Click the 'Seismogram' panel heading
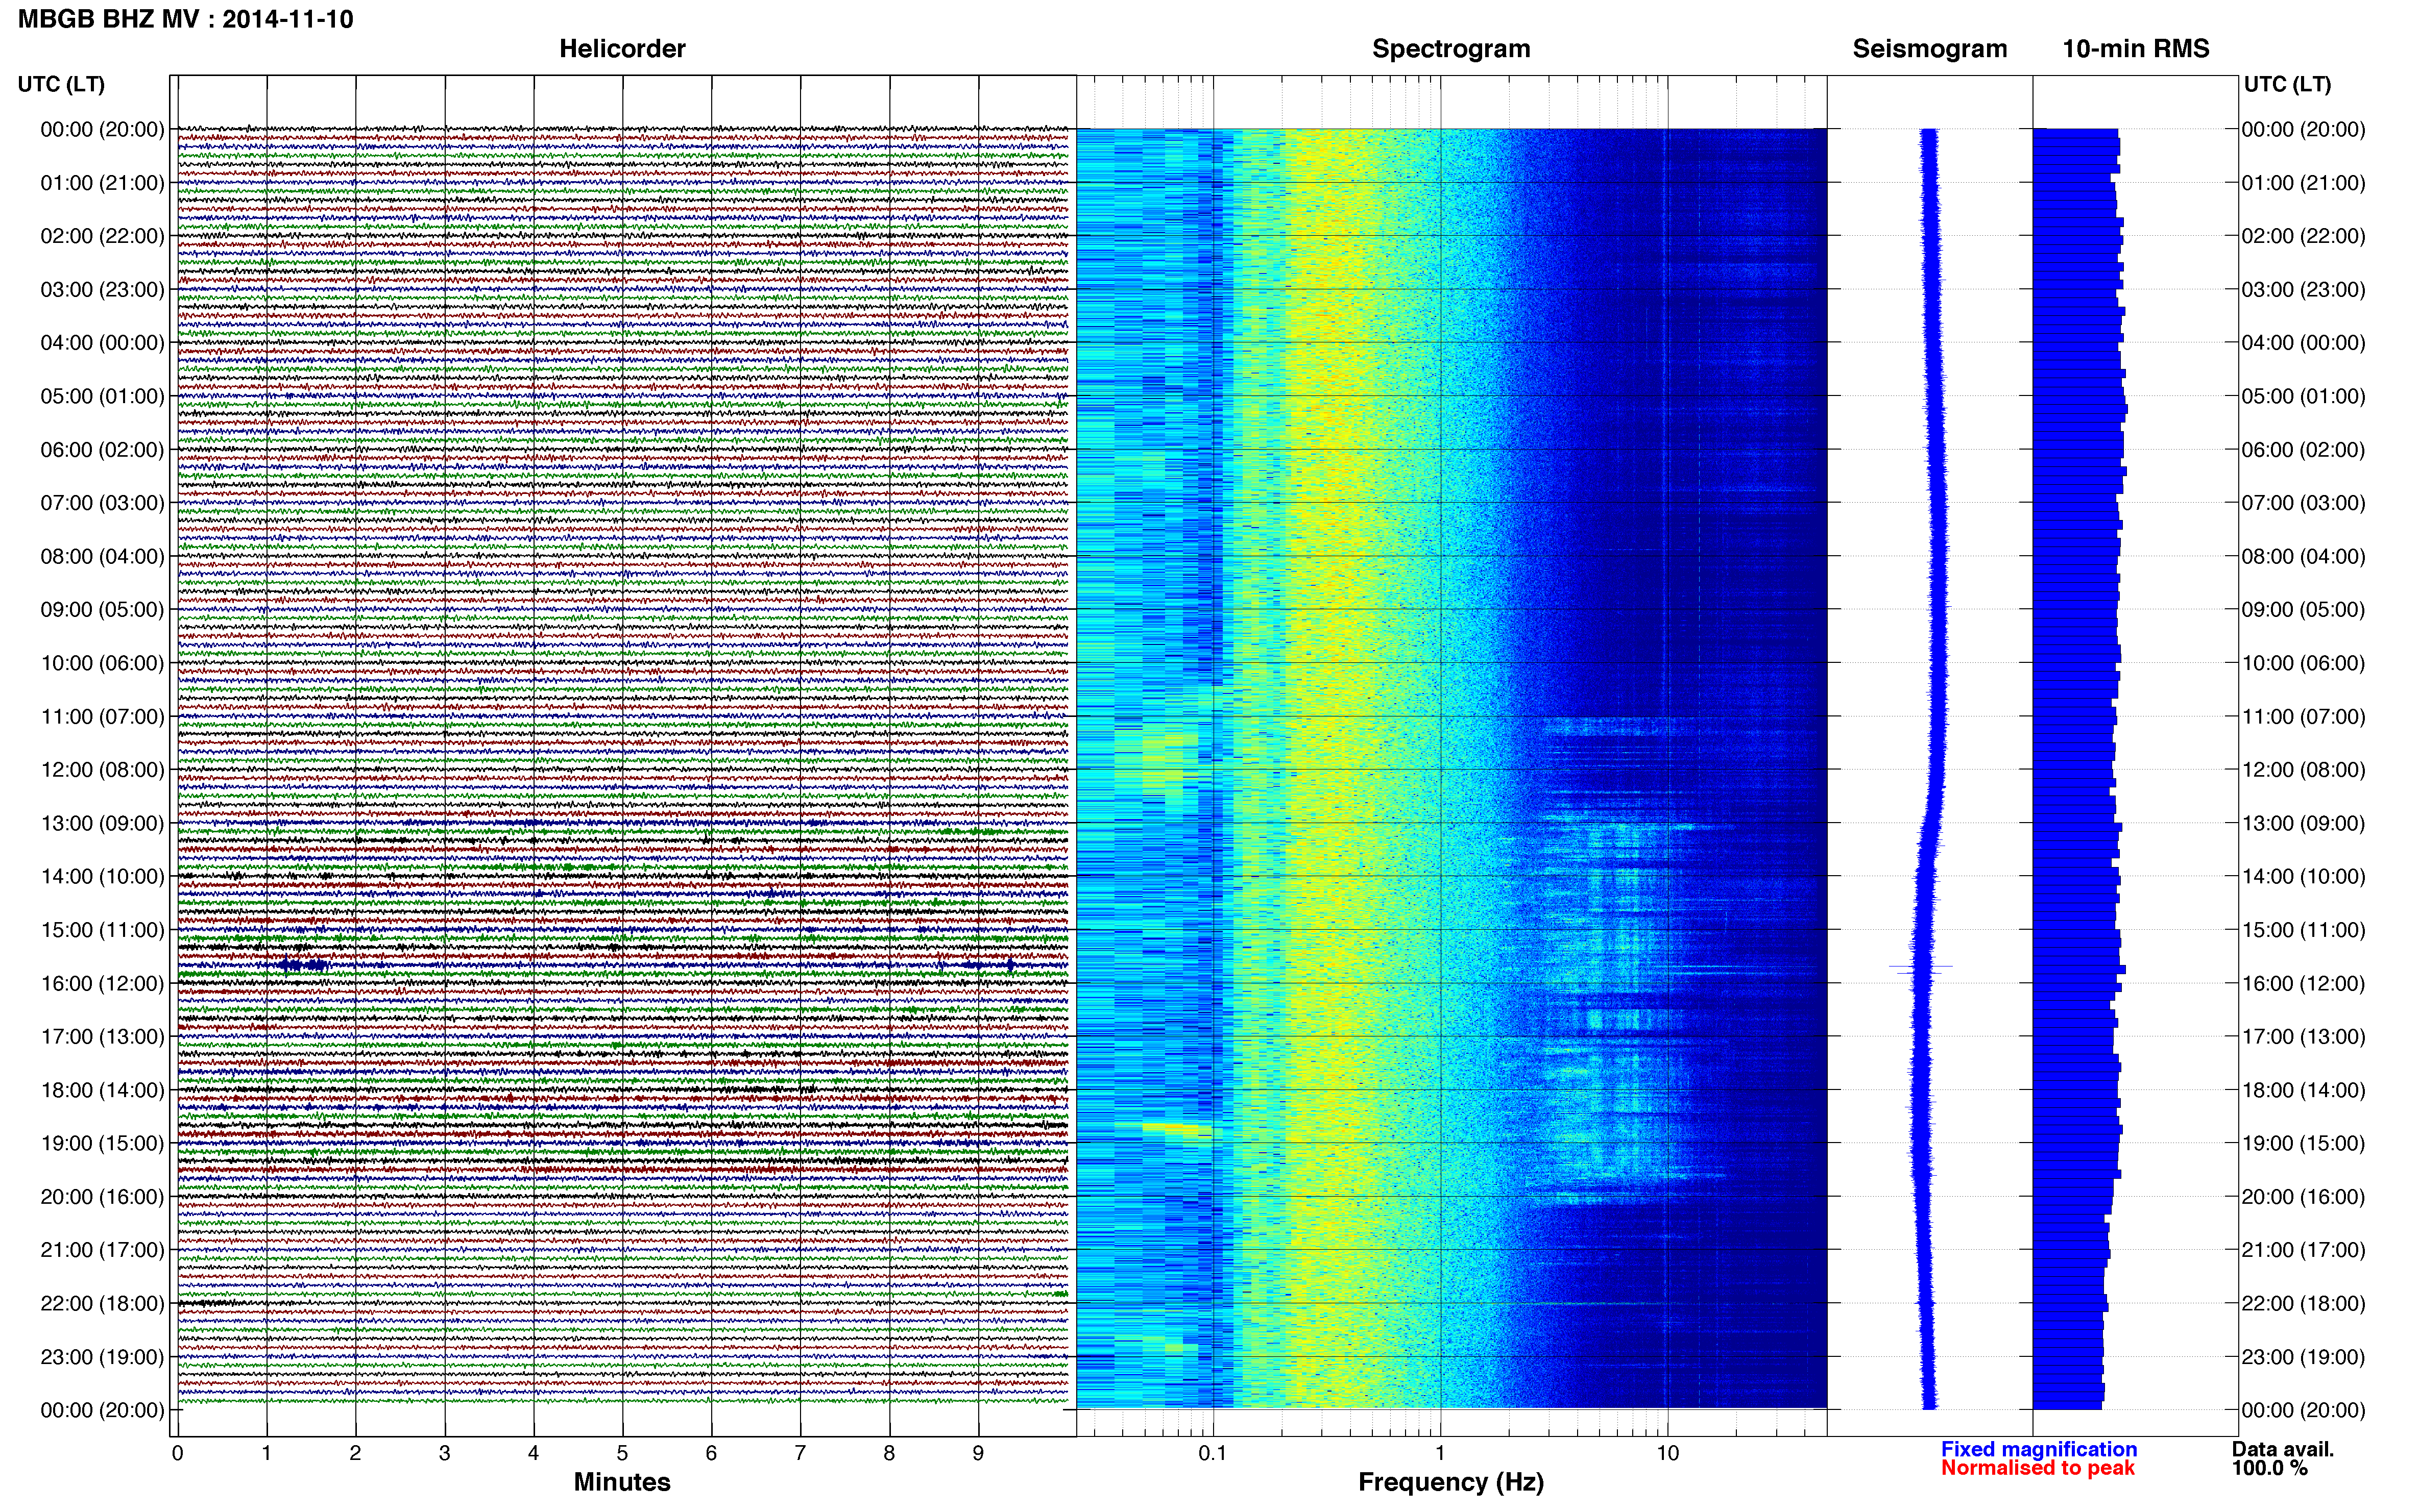This screenshot has height=1512, width=2420. click(x=1930, y=49)
